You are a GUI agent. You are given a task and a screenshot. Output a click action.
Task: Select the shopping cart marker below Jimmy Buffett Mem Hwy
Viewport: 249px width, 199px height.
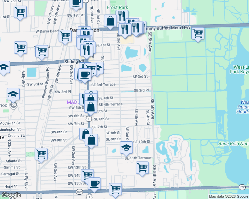click(x=198, y=34)
